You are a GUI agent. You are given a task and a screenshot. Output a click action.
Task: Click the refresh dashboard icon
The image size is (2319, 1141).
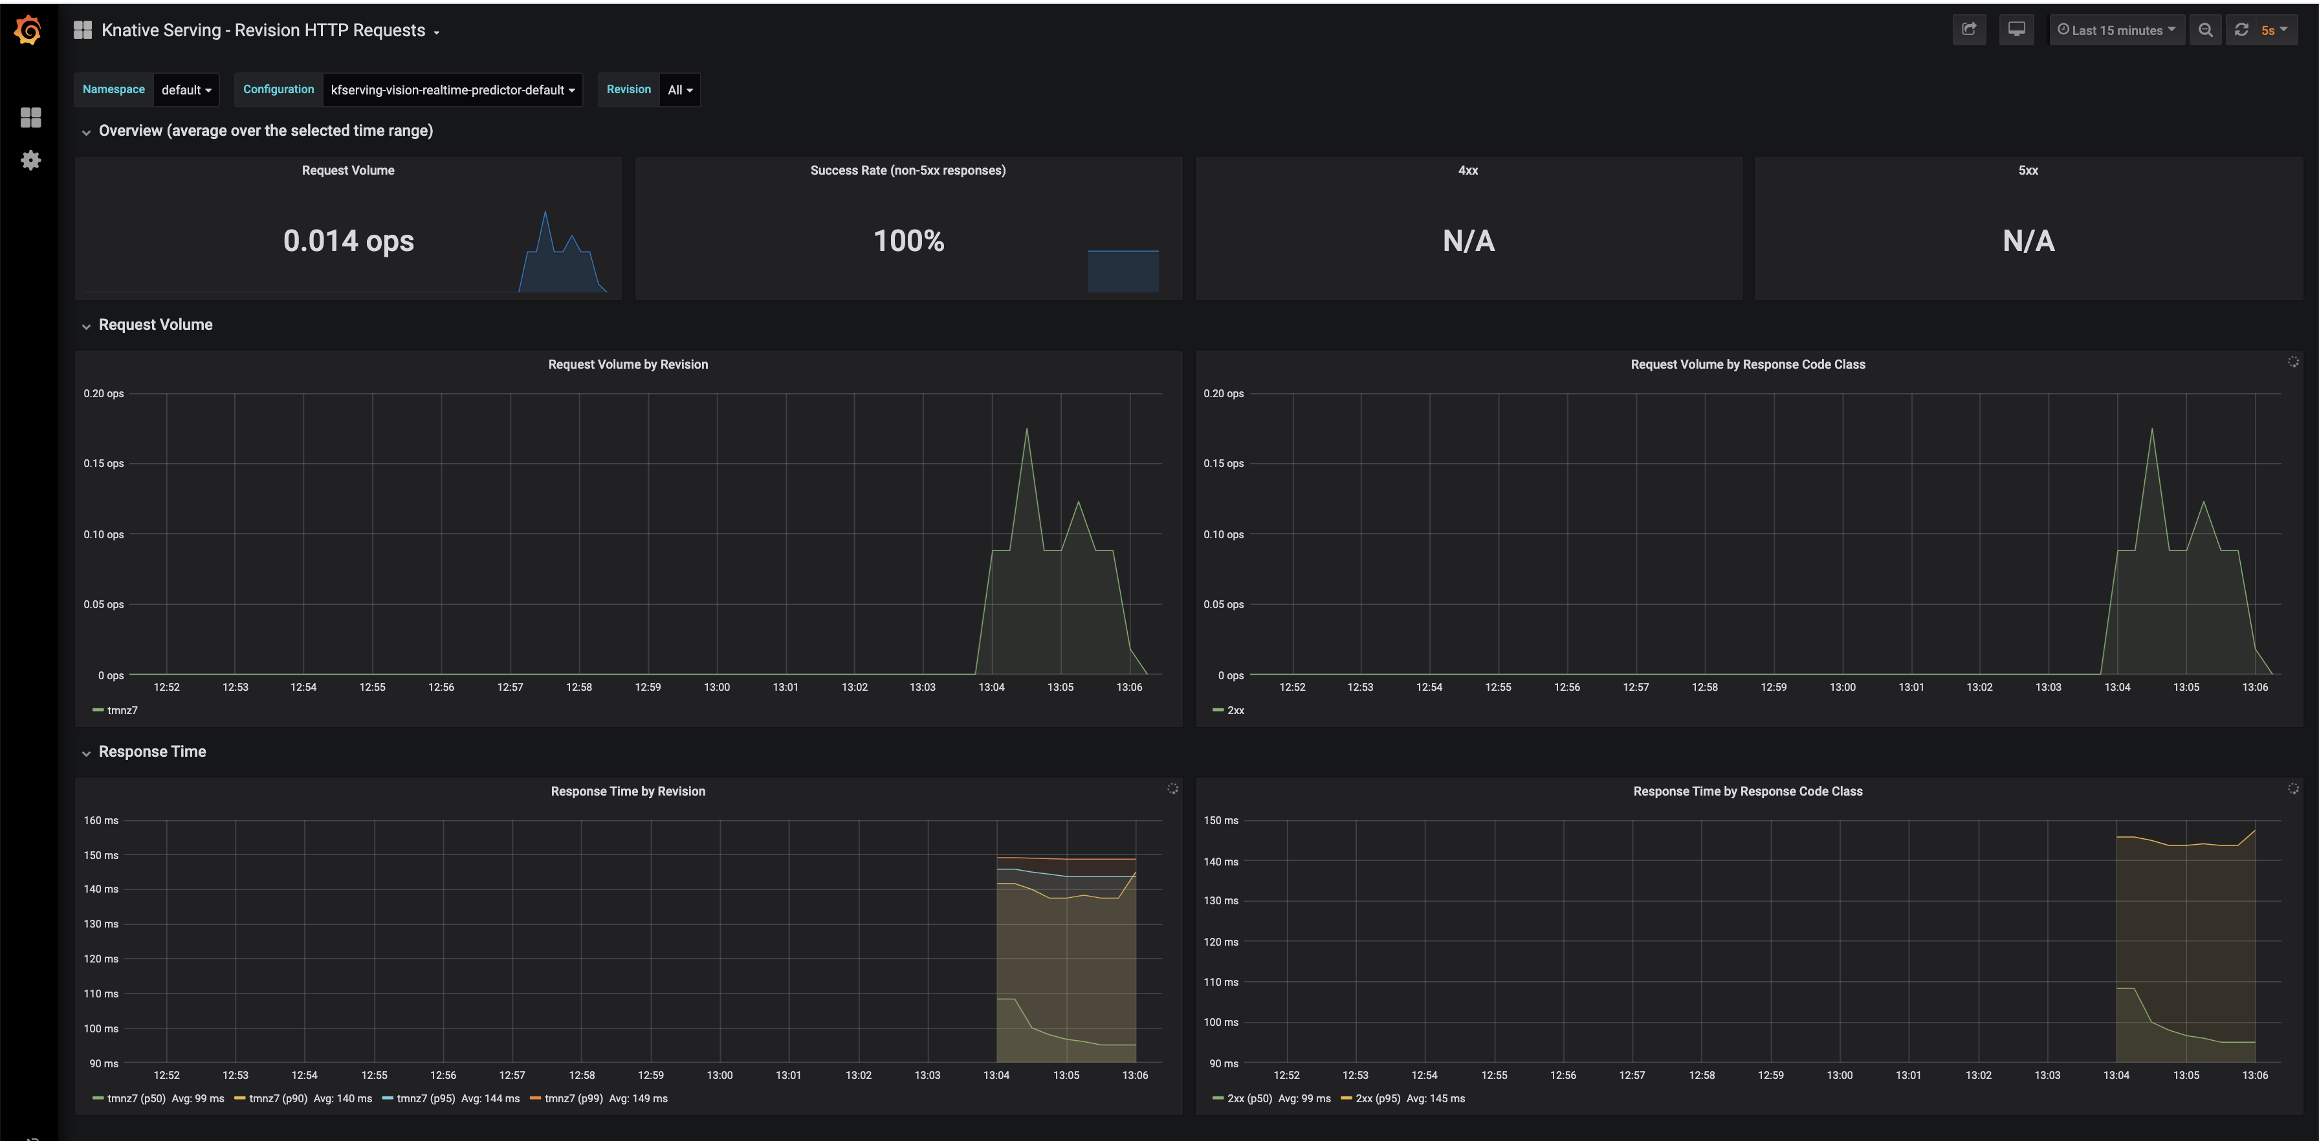point(2241,30)
